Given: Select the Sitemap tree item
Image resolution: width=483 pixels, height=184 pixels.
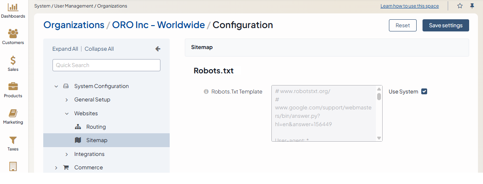Looking at the screenshot, I should (x=97, y=140).
